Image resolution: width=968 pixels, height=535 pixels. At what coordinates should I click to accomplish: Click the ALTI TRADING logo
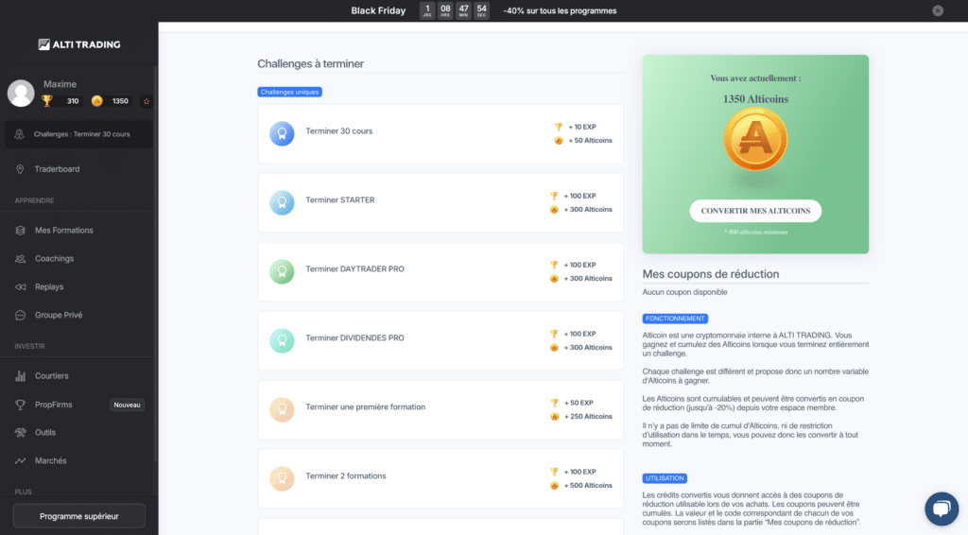(x=79, y=44)
